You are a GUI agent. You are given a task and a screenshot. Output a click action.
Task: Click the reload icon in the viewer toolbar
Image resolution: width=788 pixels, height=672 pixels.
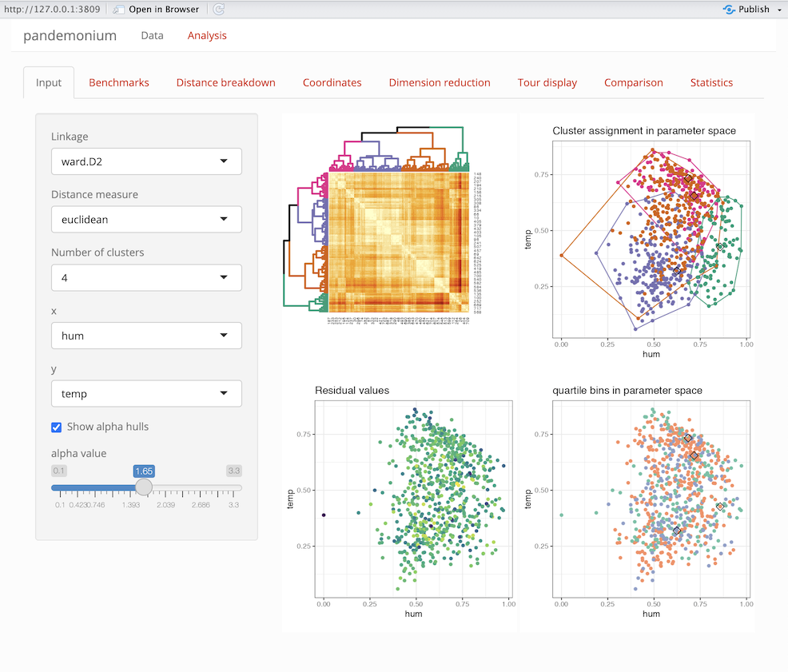(219, 10)
